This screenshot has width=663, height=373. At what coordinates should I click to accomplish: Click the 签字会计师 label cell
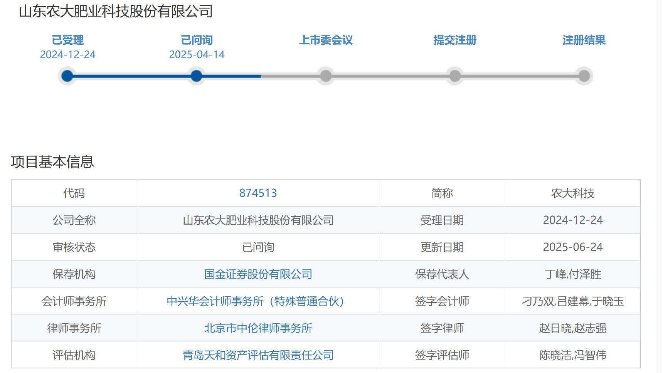click(442, 301)
